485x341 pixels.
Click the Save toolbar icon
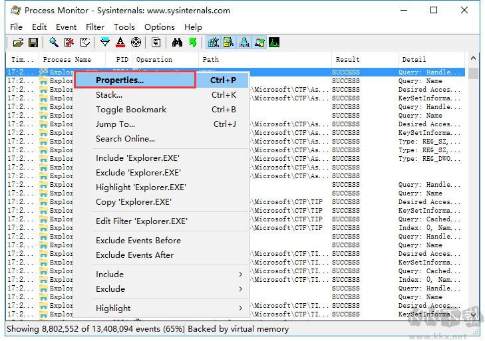point(33,43)
